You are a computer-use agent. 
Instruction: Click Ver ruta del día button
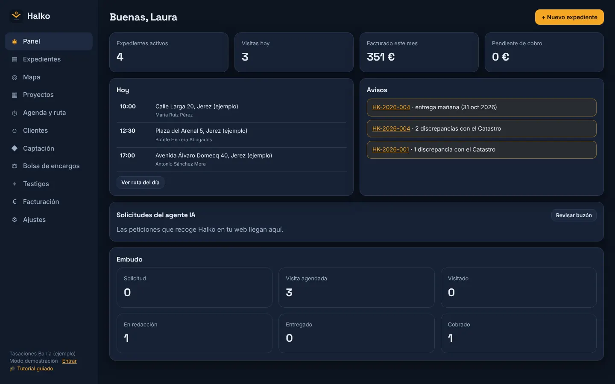tap(141, 183)
